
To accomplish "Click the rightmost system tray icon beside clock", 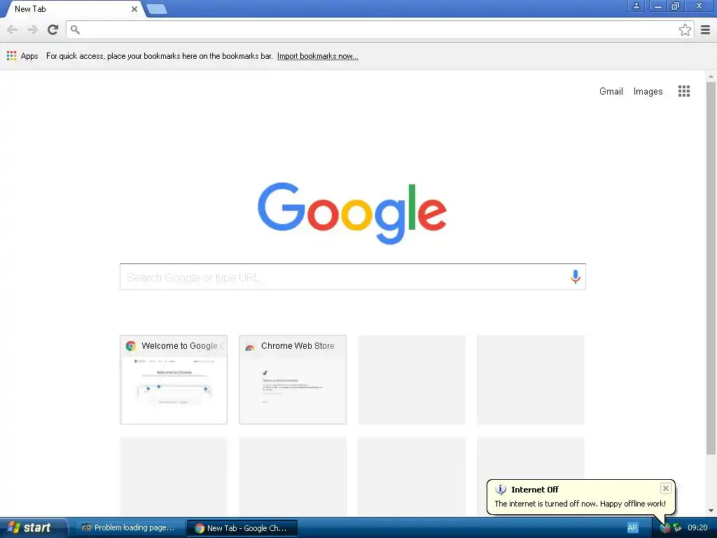I will (x=677, y=528).
